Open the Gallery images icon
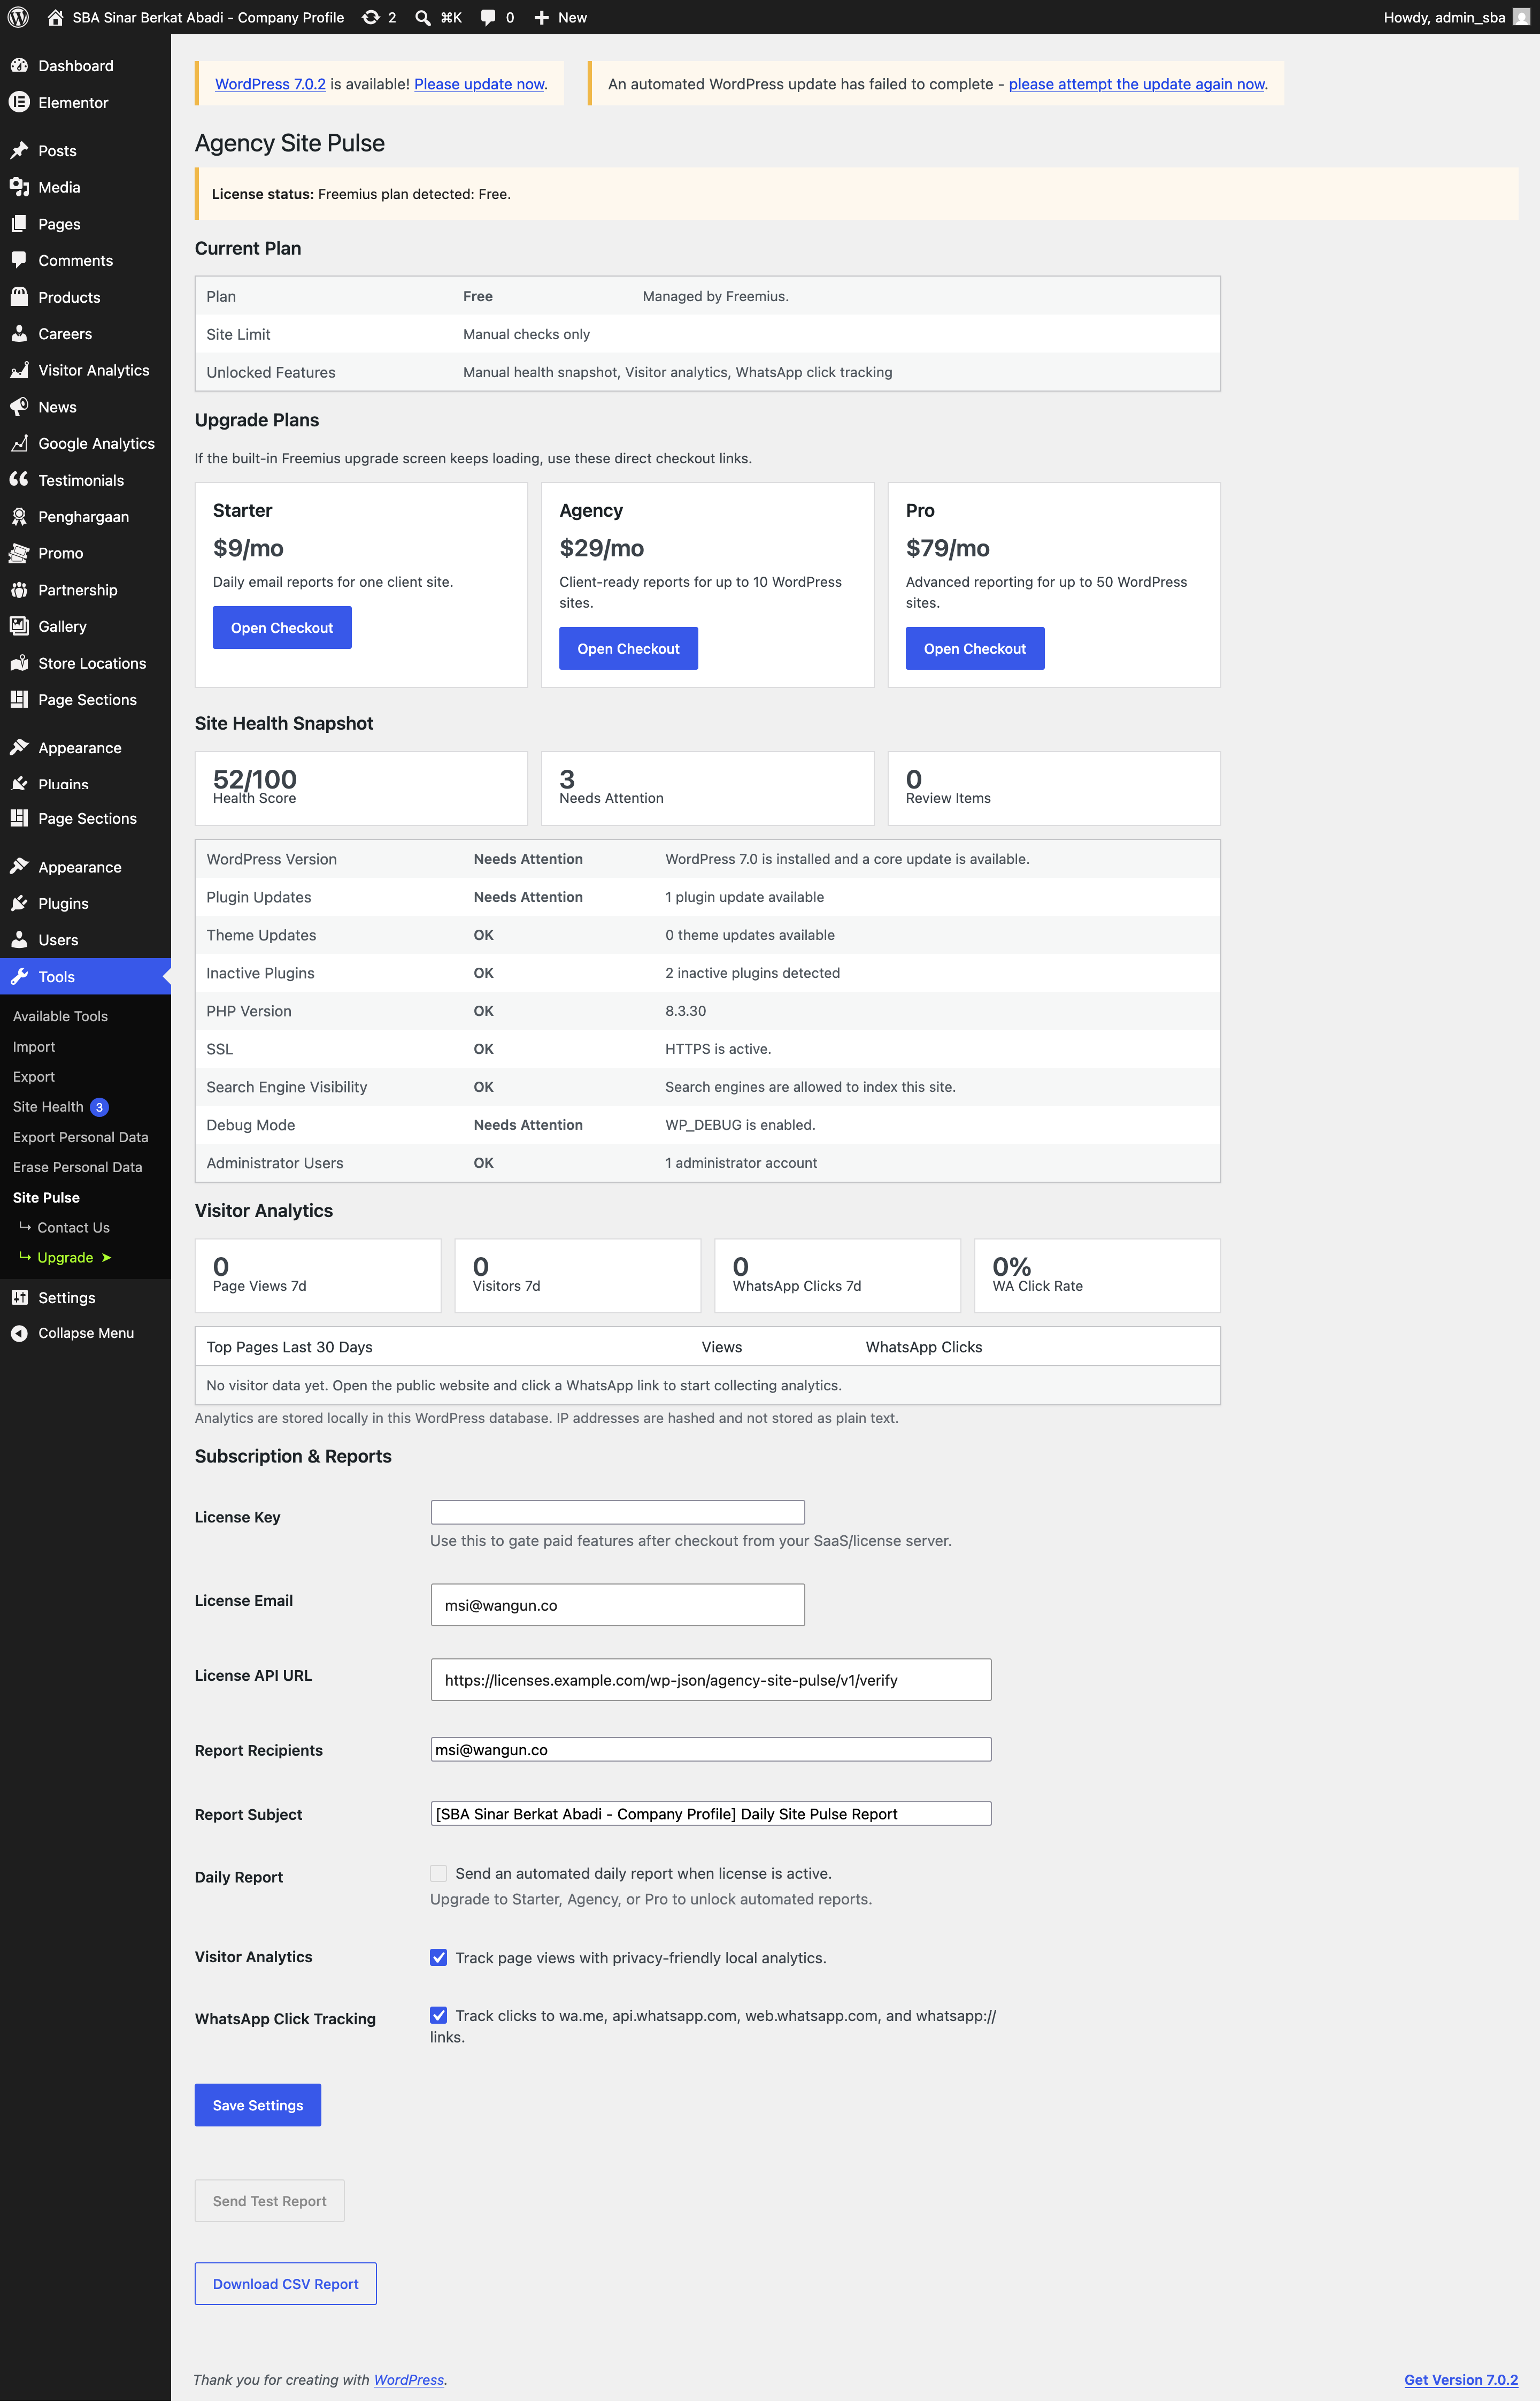Screen dimensions: 1540x2403 pyautogui.click(x=19, y=626)
